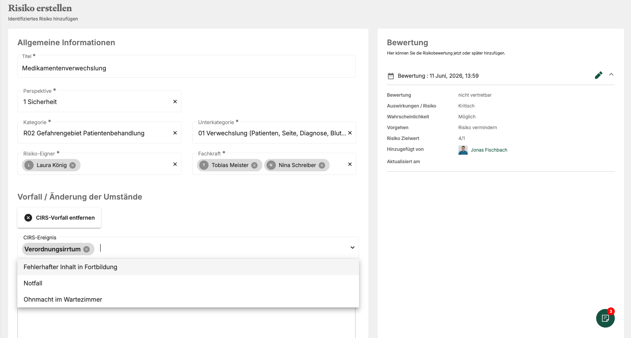Open the chat feedback icon with badge

(x=605, y=318)
